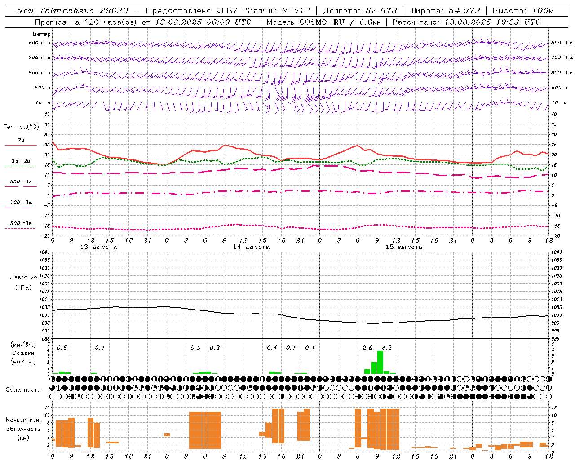Click the precipitation value 0.4
The width and height of the screenshot is (575, 460).
point(272,348)
